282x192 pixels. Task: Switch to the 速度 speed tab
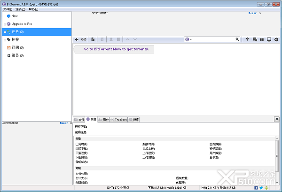pyautogui.click(x=134, y=120)
